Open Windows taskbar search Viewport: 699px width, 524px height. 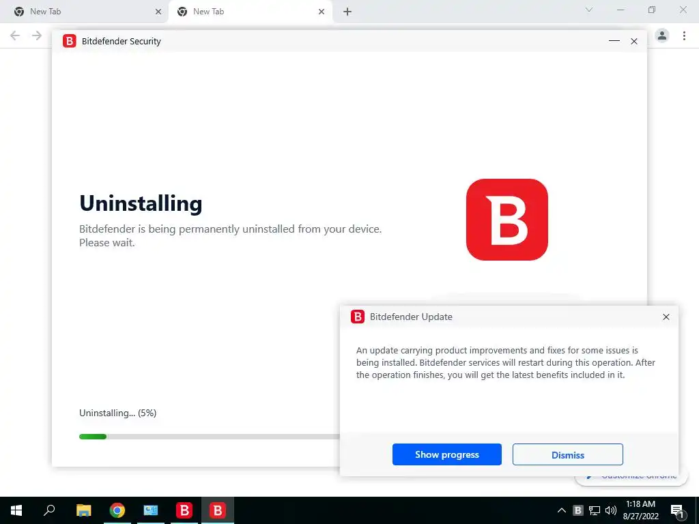coord(49,510)
